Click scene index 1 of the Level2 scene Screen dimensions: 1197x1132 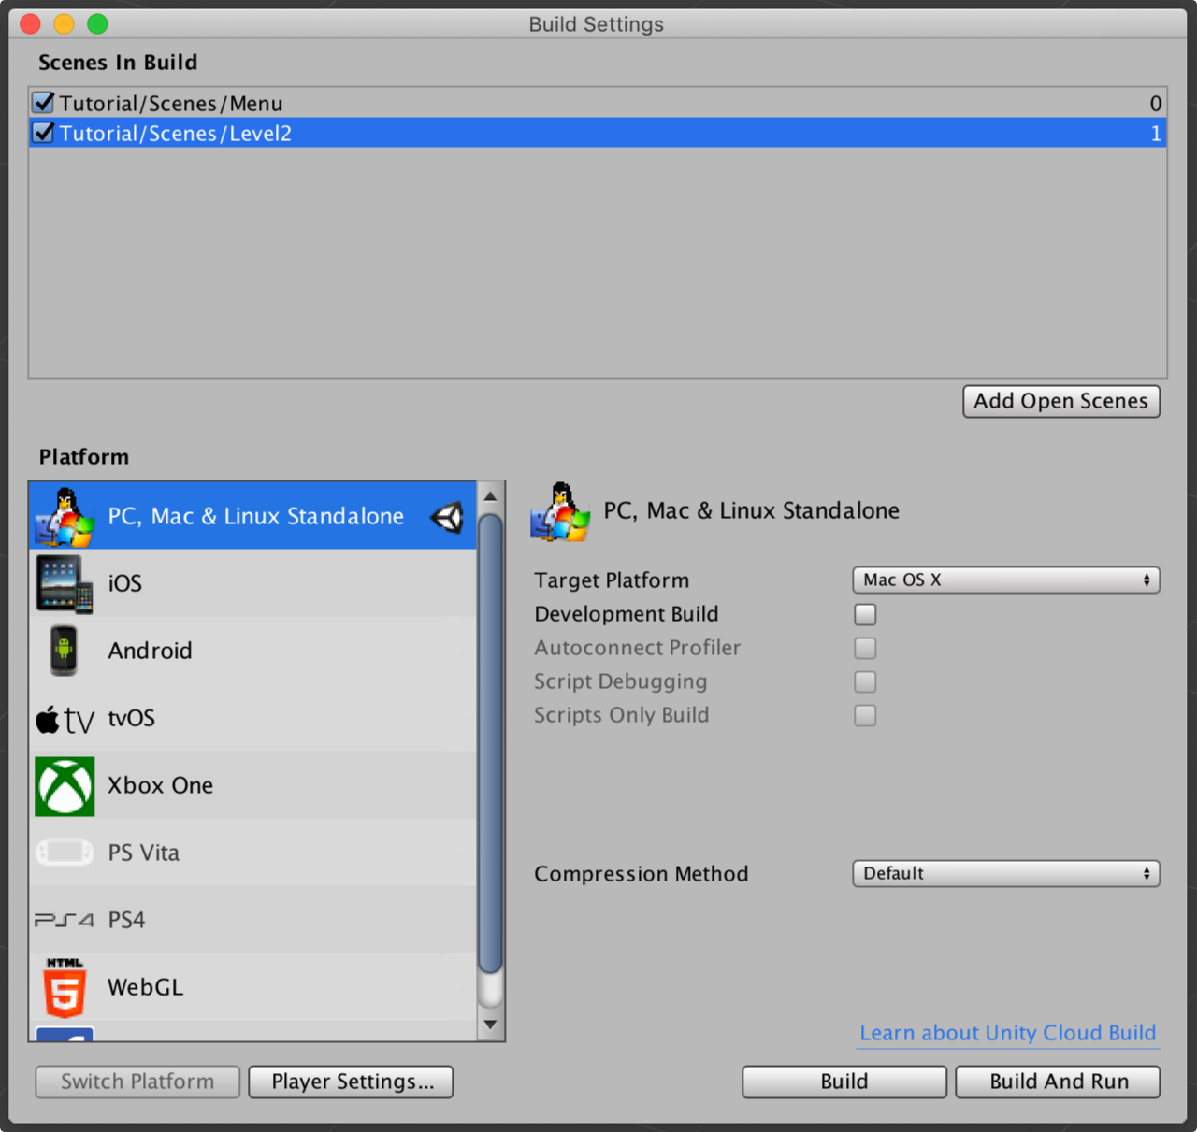point(1156,133)
